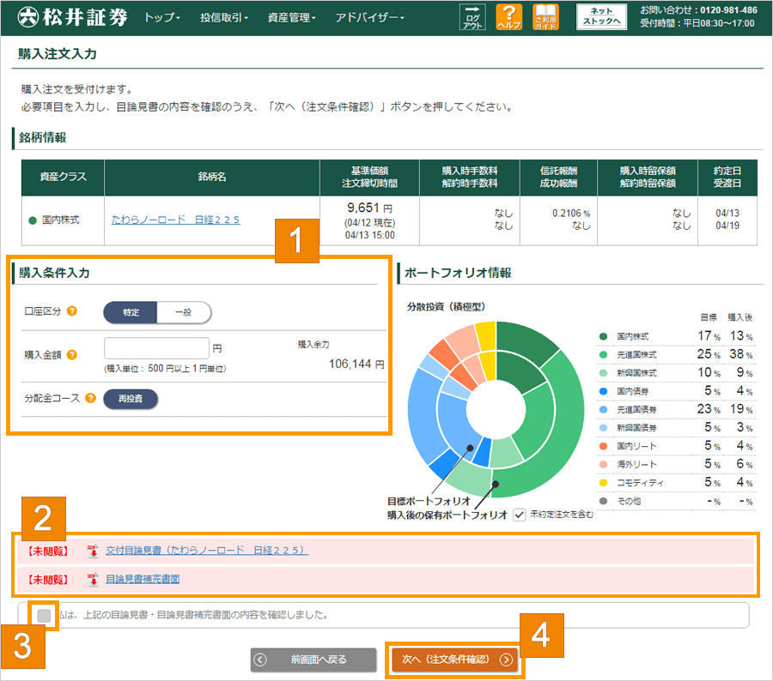773x681 pixels.
Task: Toggle 未約定注文を含む checkbox
Action: click(519, 515)
